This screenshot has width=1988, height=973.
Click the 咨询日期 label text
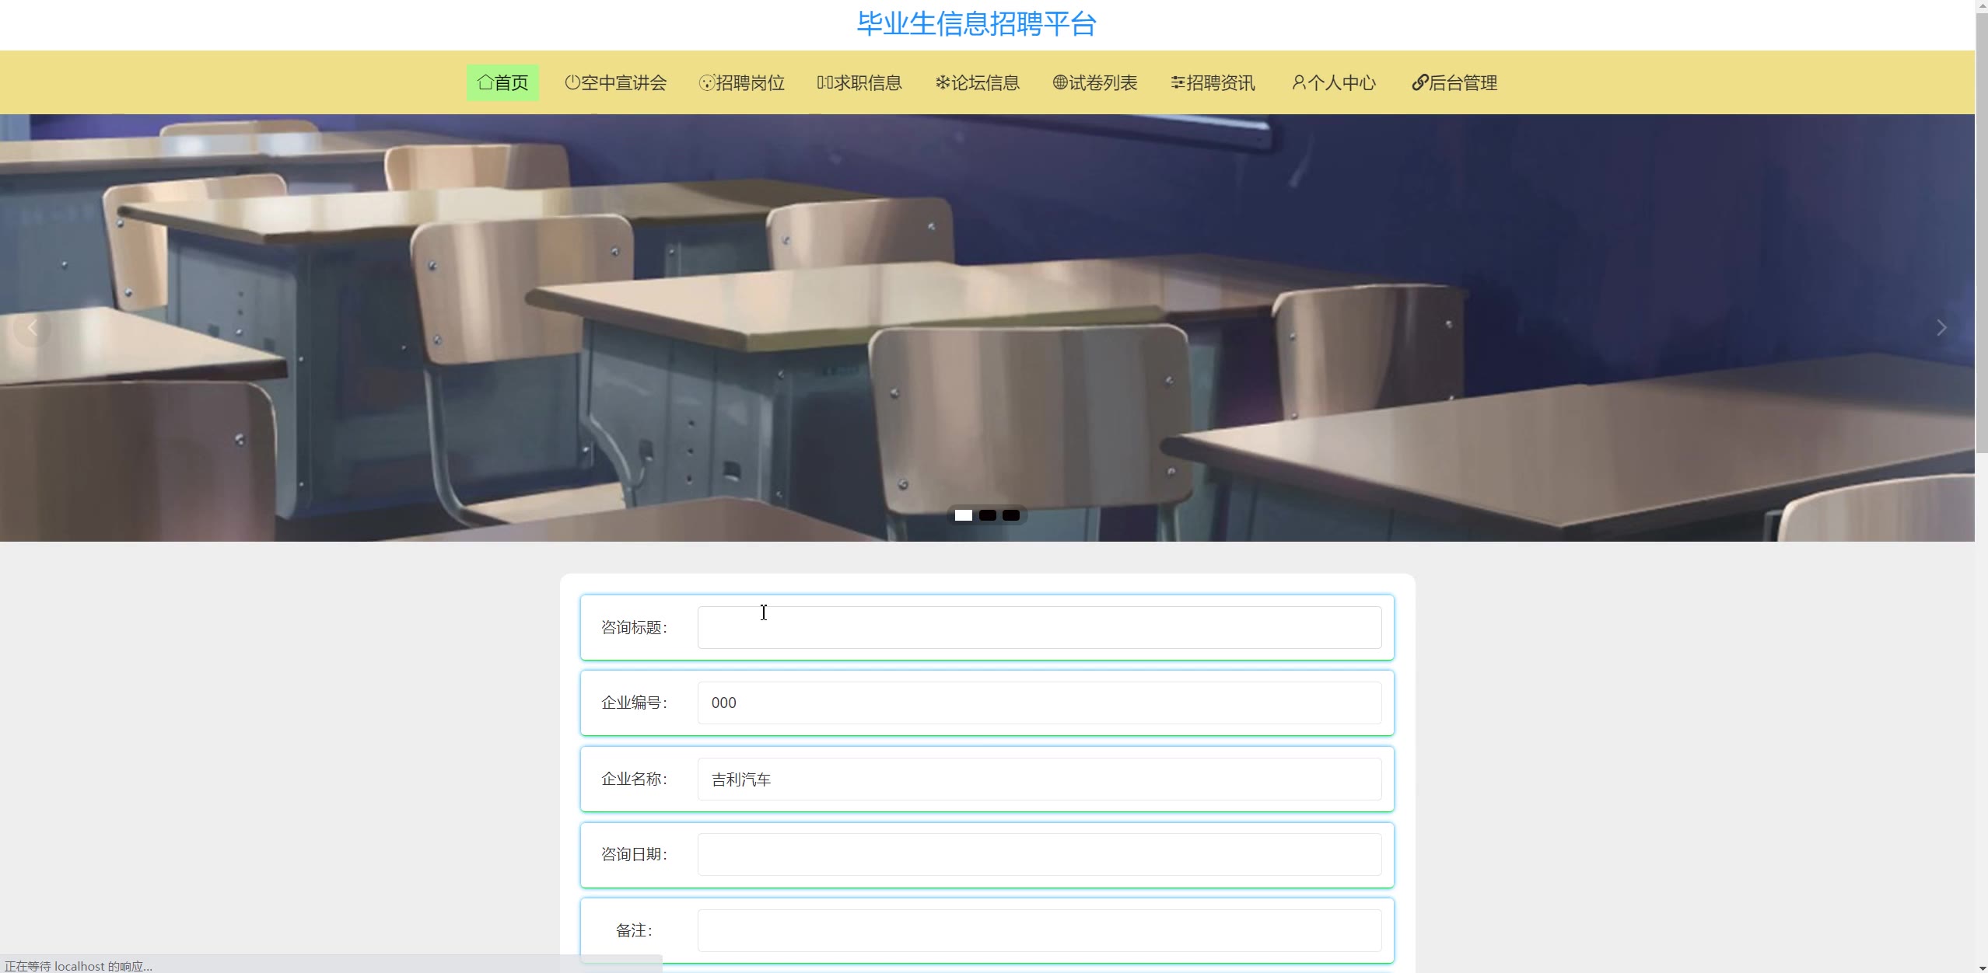coord(634,855)
